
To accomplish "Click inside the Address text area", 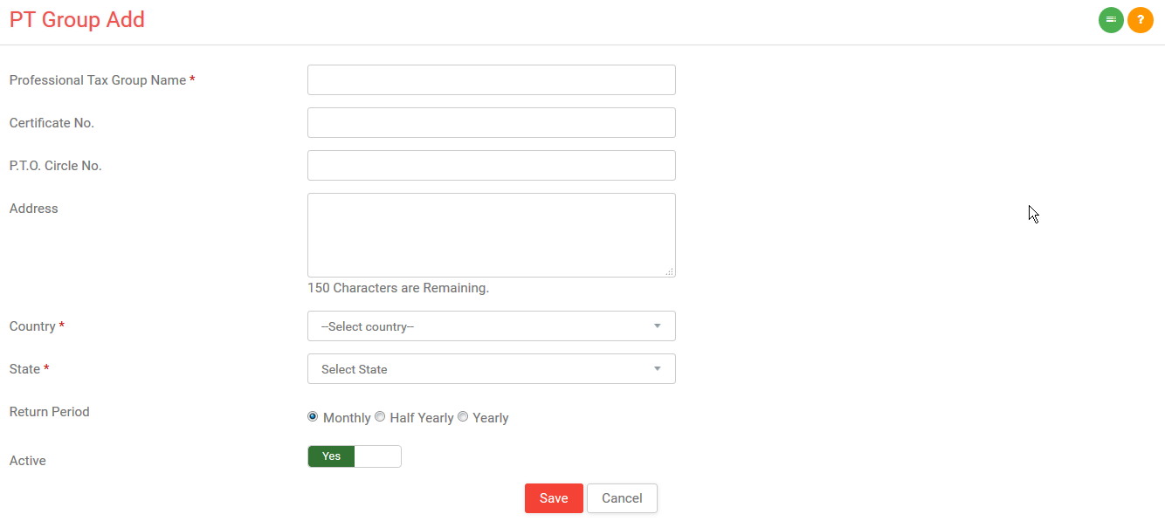I will (492, 236).
